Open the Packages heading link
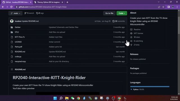The width and height of the screenshot is (180, 101). click(134, 68)
